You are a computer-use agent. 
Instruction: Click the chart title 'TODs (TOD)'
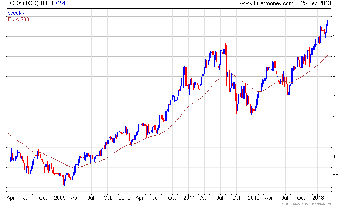point(23,3)
